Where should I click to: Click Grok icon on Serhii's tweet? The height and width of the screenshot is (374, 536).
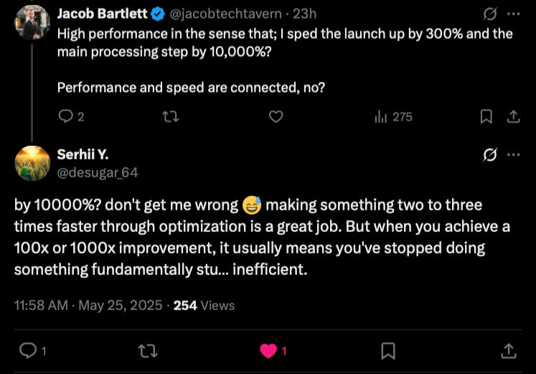(x=491, y=155)
